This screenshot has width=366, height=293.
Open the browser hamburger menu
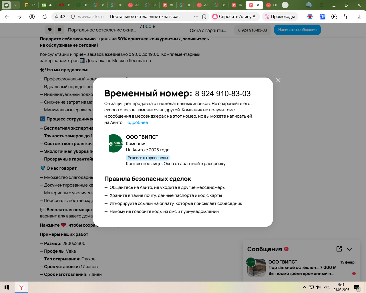pos(321,5)
